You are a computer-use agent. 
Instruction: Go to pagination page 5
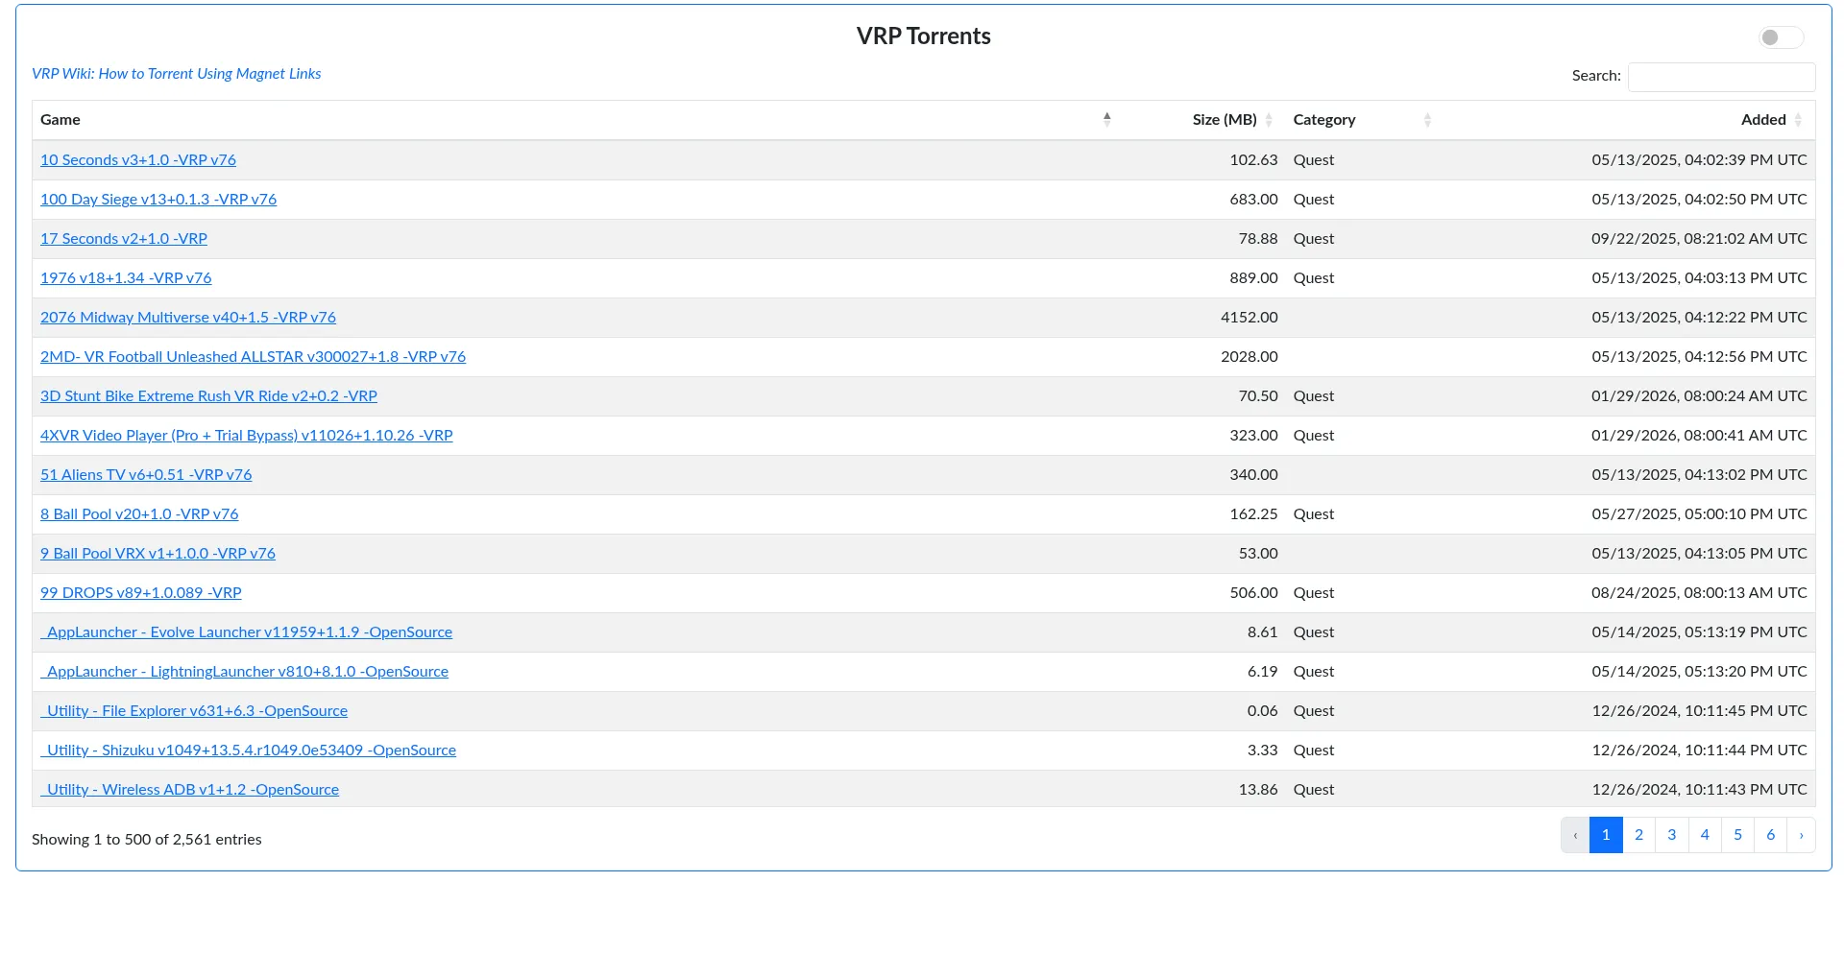[1737, 835]
